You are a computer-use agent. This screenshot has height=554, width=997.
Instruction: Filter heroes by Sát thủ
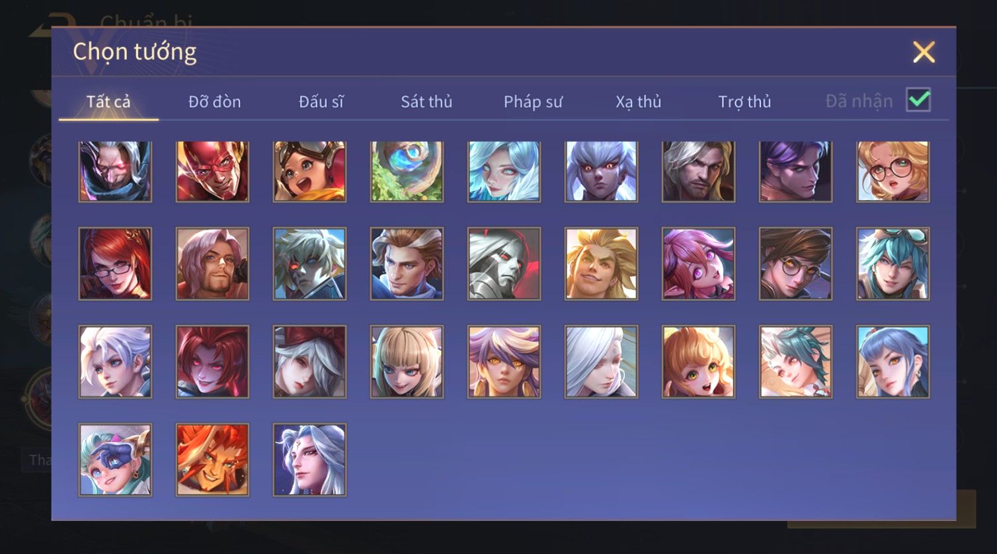point(426,102)
